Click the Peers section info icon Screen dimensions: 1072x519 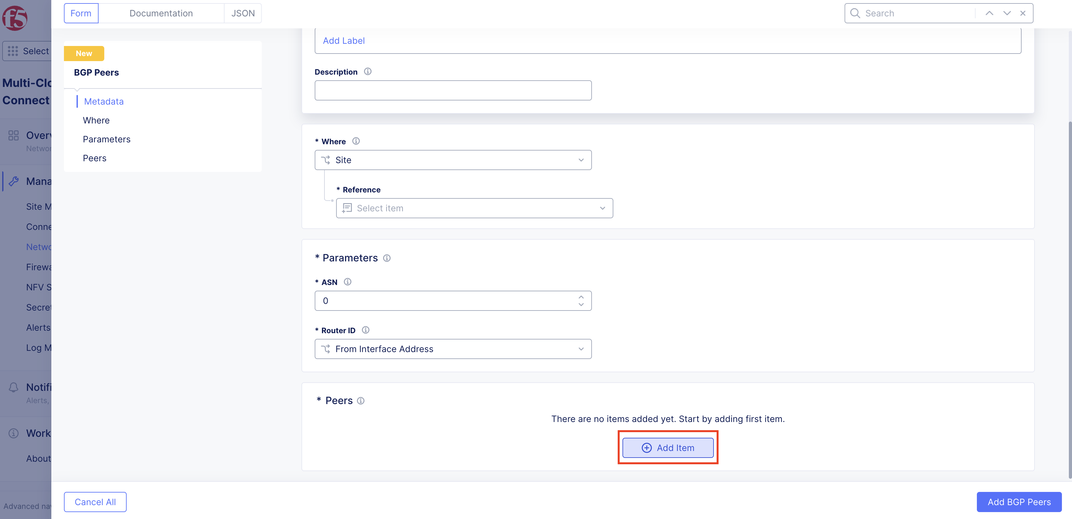click(360, 401)
